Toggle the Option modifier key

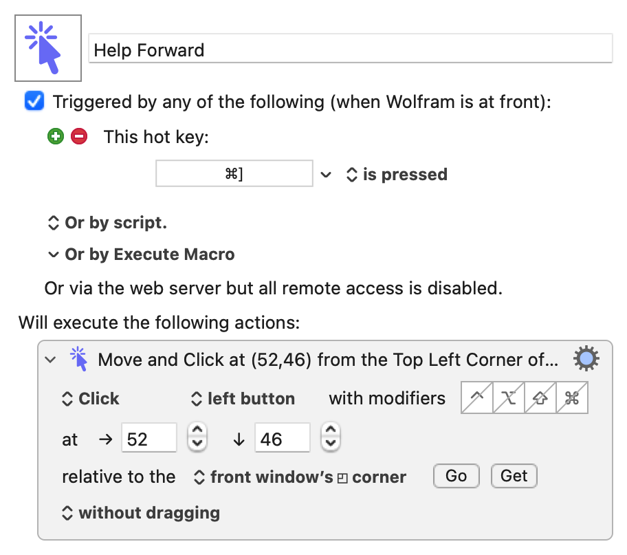(x=509, y=398)
